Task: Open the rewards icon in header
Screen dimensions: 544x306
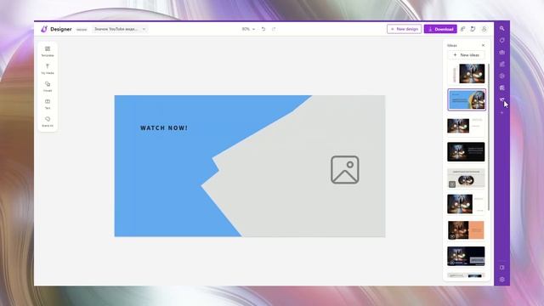Action: pyautogui.click(x=473, y=29)
